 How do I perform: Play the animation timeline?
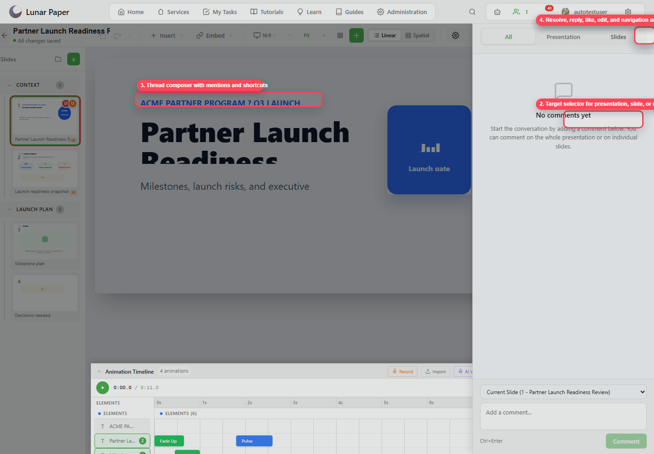103,388
